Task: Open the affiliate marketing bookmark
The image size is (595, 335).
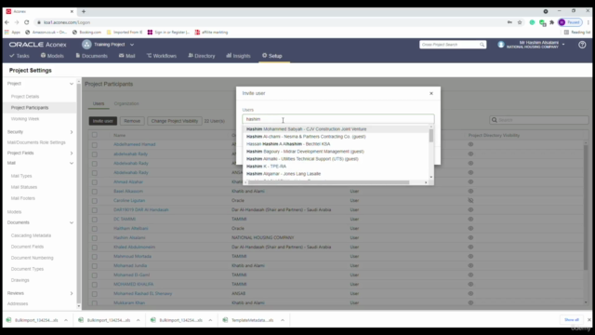Action: (211, 33)
